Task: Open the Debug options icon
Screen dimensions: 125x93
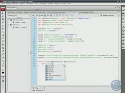Action: pyautogui.click(x=51, y=16)
